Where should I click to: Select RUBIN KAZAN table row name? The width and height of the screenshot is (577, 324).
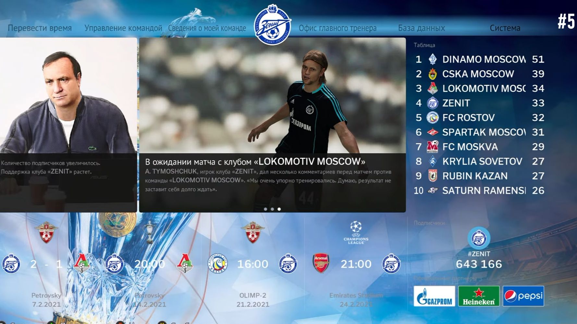[475, 176]
